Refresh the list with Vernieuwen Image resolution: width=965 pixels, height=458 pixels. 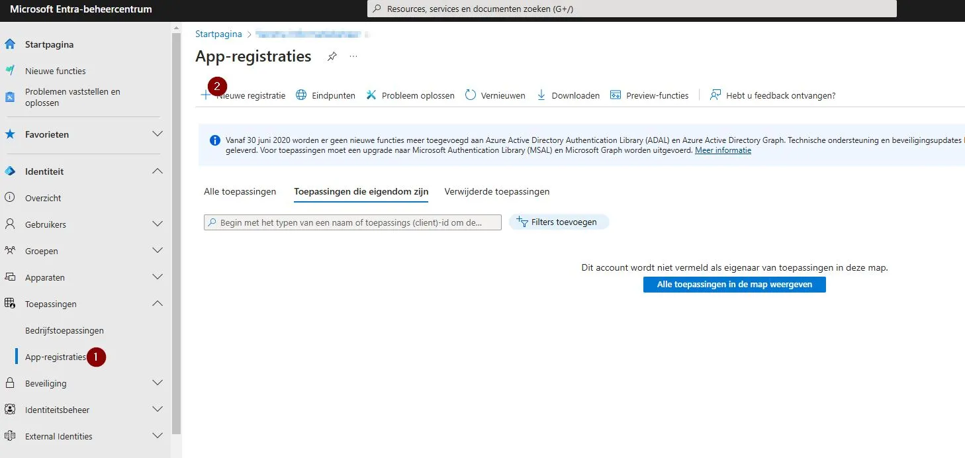click(x=495, y=95)
